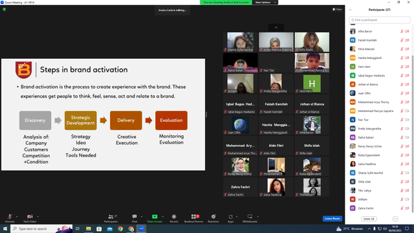Image resolution: width=414 pixels, height=233 pixels.
Task: Collapse participants panel chevron beside Participants title
Action: 351,10
